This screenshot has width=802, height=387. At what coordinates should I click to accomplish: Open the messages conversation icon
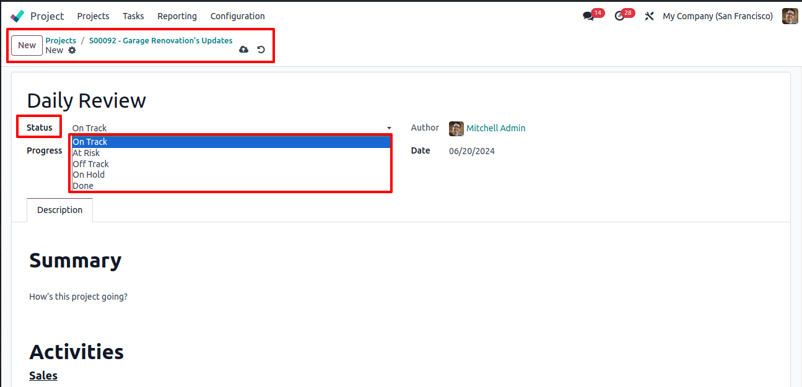(x=588, y=16)
